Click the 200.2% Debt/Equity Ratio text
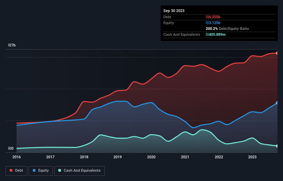The width and height of the screenshot is (283, 181). (228, 29)
